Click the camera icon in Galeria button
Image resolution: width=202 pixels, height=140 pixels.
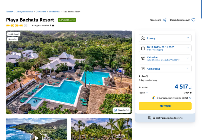pos(115,110)
